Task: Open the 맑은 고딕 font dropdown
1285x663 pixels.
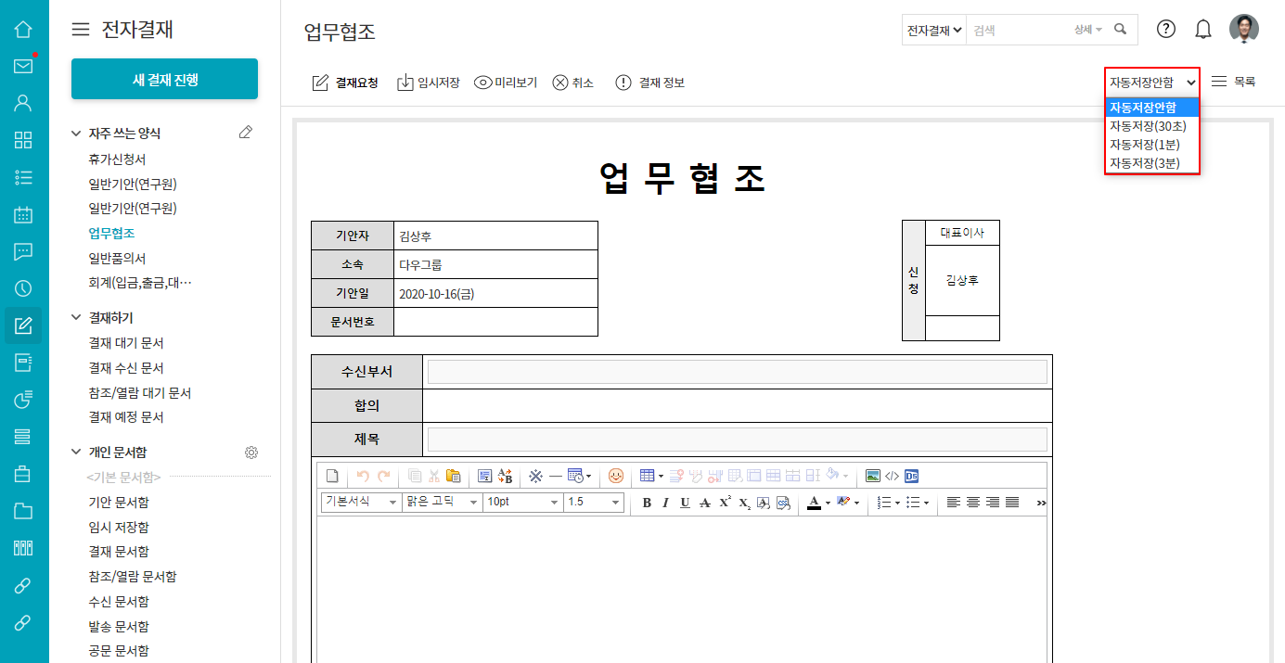Action: [x=442, y=502]
